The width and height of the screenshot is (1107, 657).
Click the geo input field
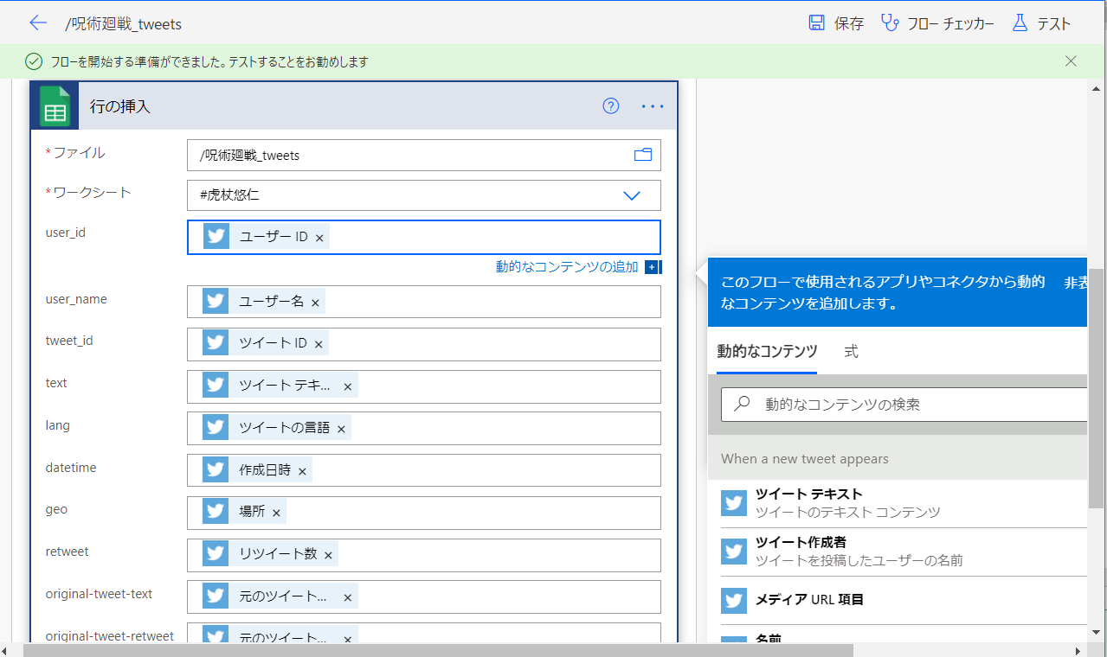coord(424,512)
